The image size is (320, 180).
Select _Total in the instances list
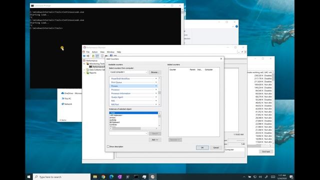[133, 113]
